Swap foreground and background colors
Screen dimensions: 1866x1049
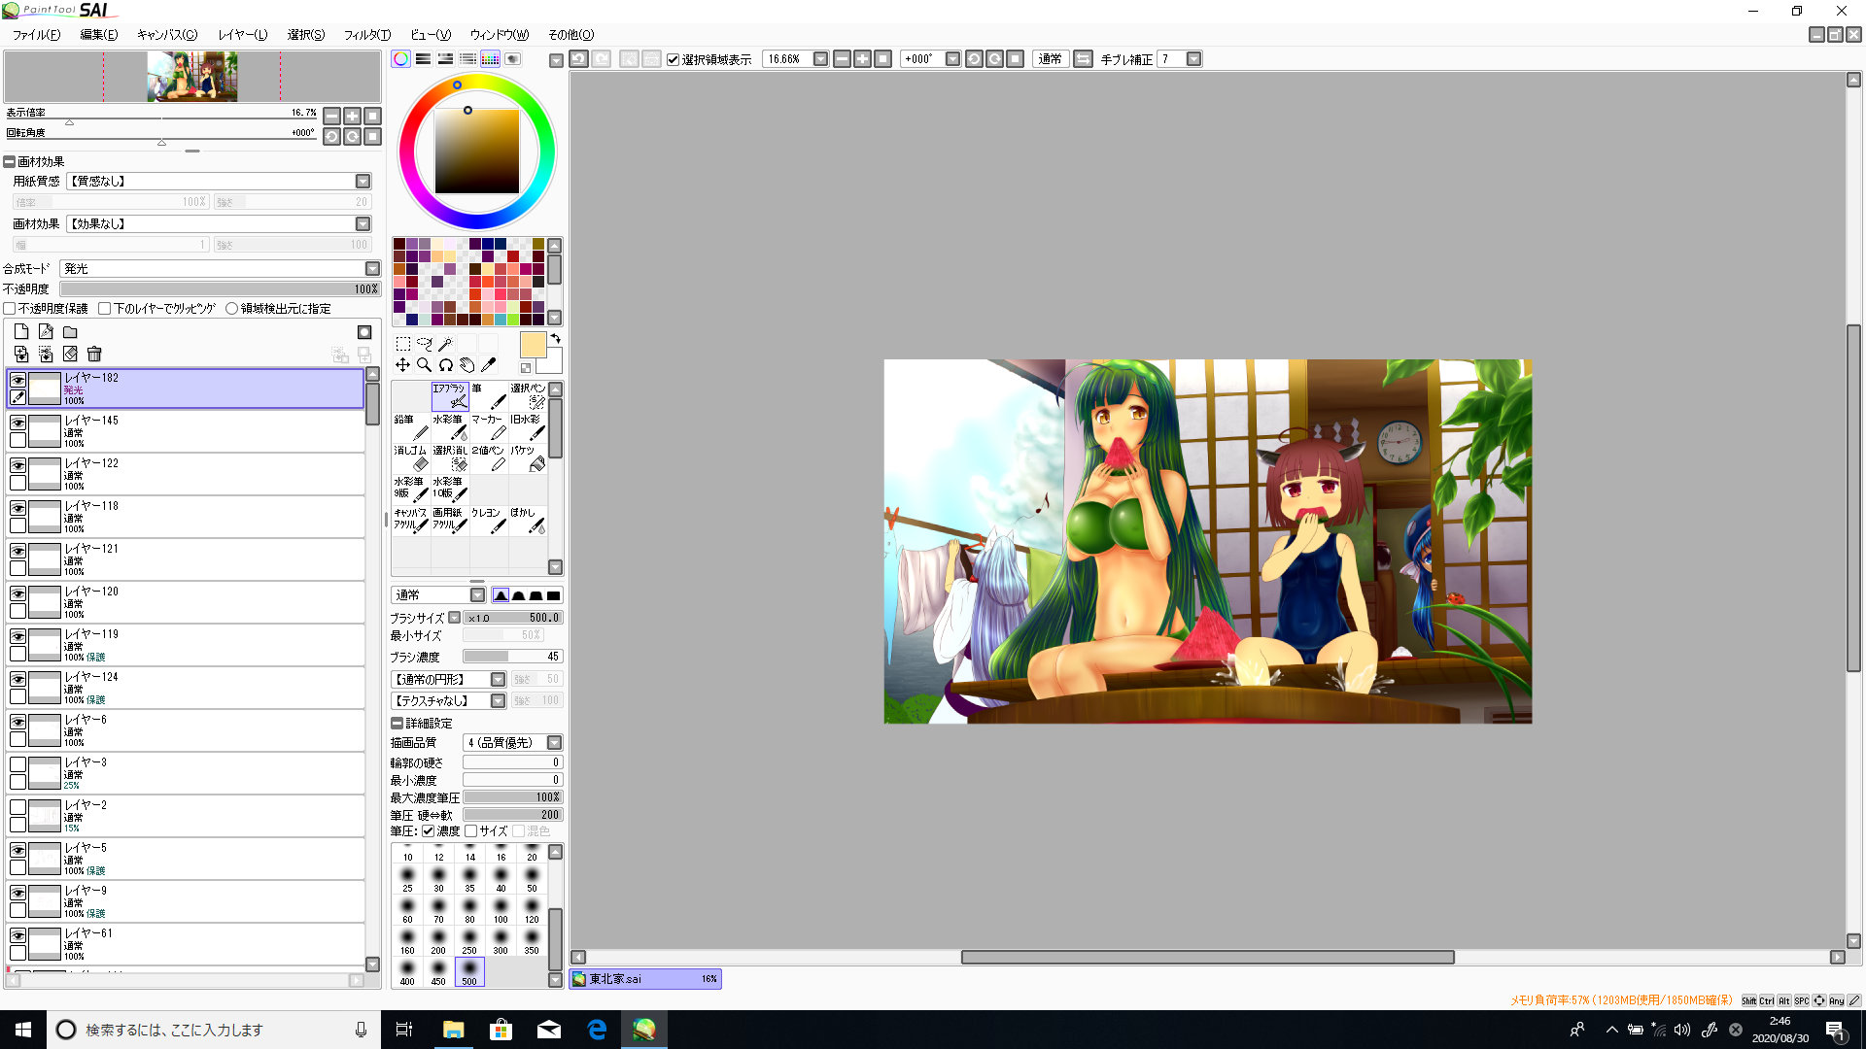click(556, 339)
